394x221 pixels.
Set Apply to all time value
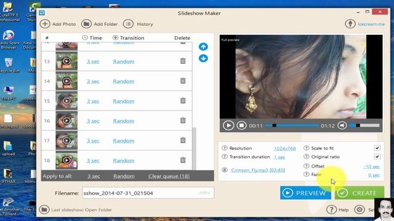click(x=94, y=176)
